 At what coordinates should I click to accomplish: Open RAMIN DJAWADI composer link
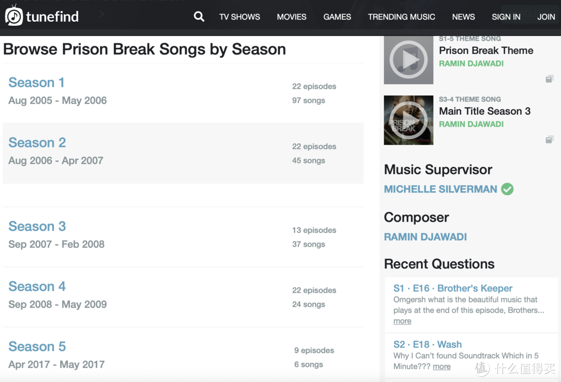tap(425, 237)
